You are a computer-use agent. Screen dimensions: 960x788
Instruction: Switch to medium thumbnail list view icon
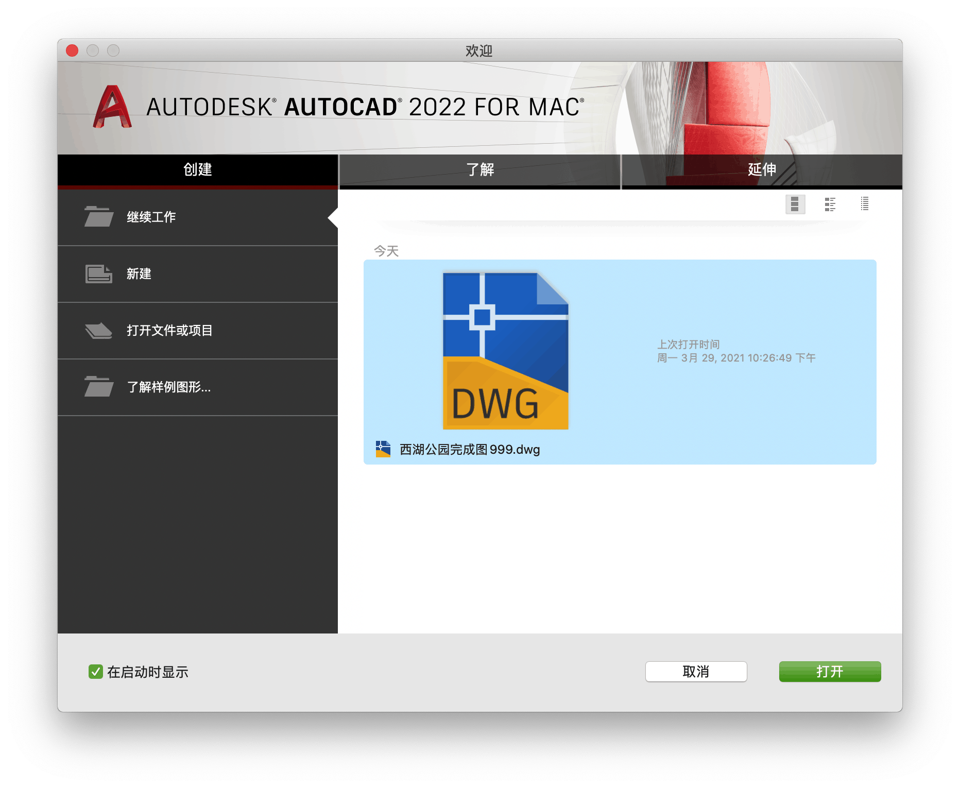(x=830, y=204)
